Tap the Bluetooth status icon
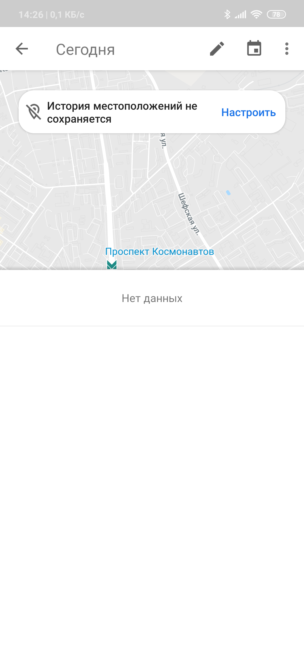The width and height of the screenshot is (304, 658). [227, 14]
